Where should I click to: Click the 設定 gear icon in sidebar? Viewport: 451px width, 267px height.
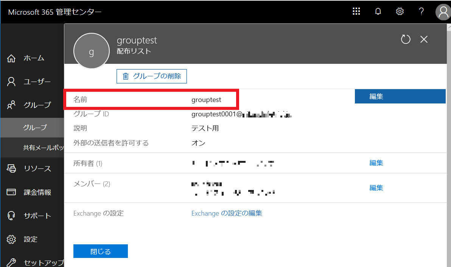click(11, 239)
